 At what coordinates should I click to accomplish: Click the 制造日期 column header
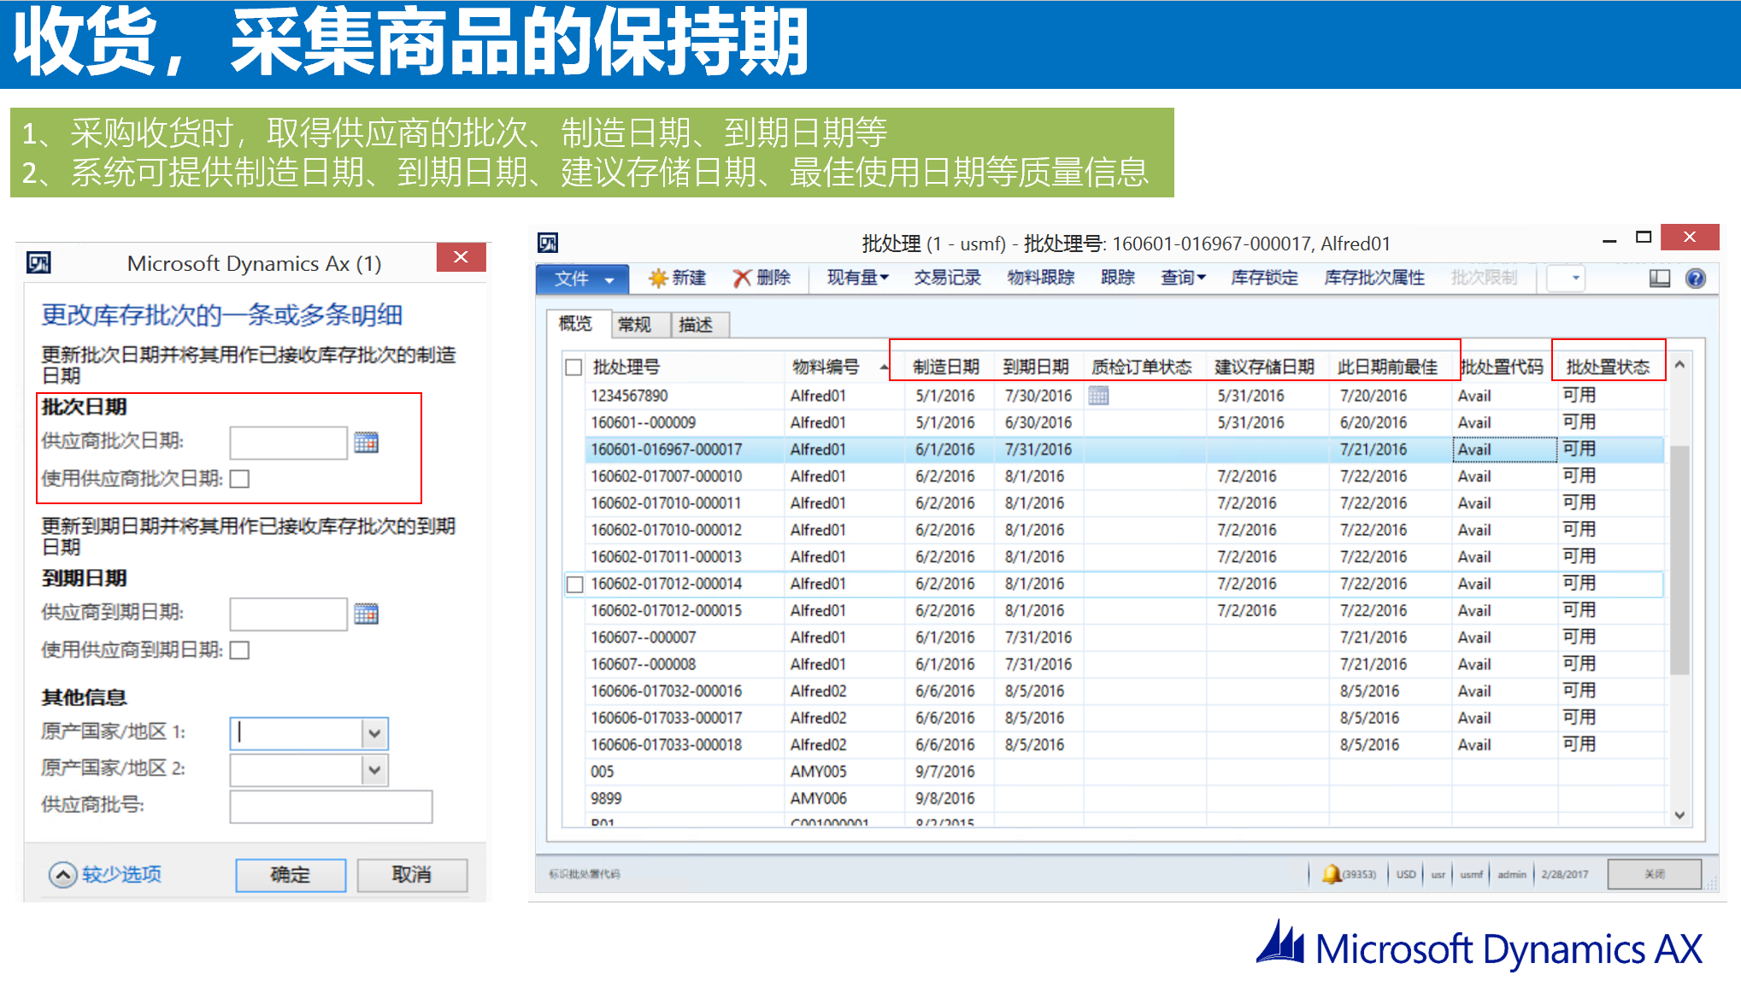tap(946, 367)
